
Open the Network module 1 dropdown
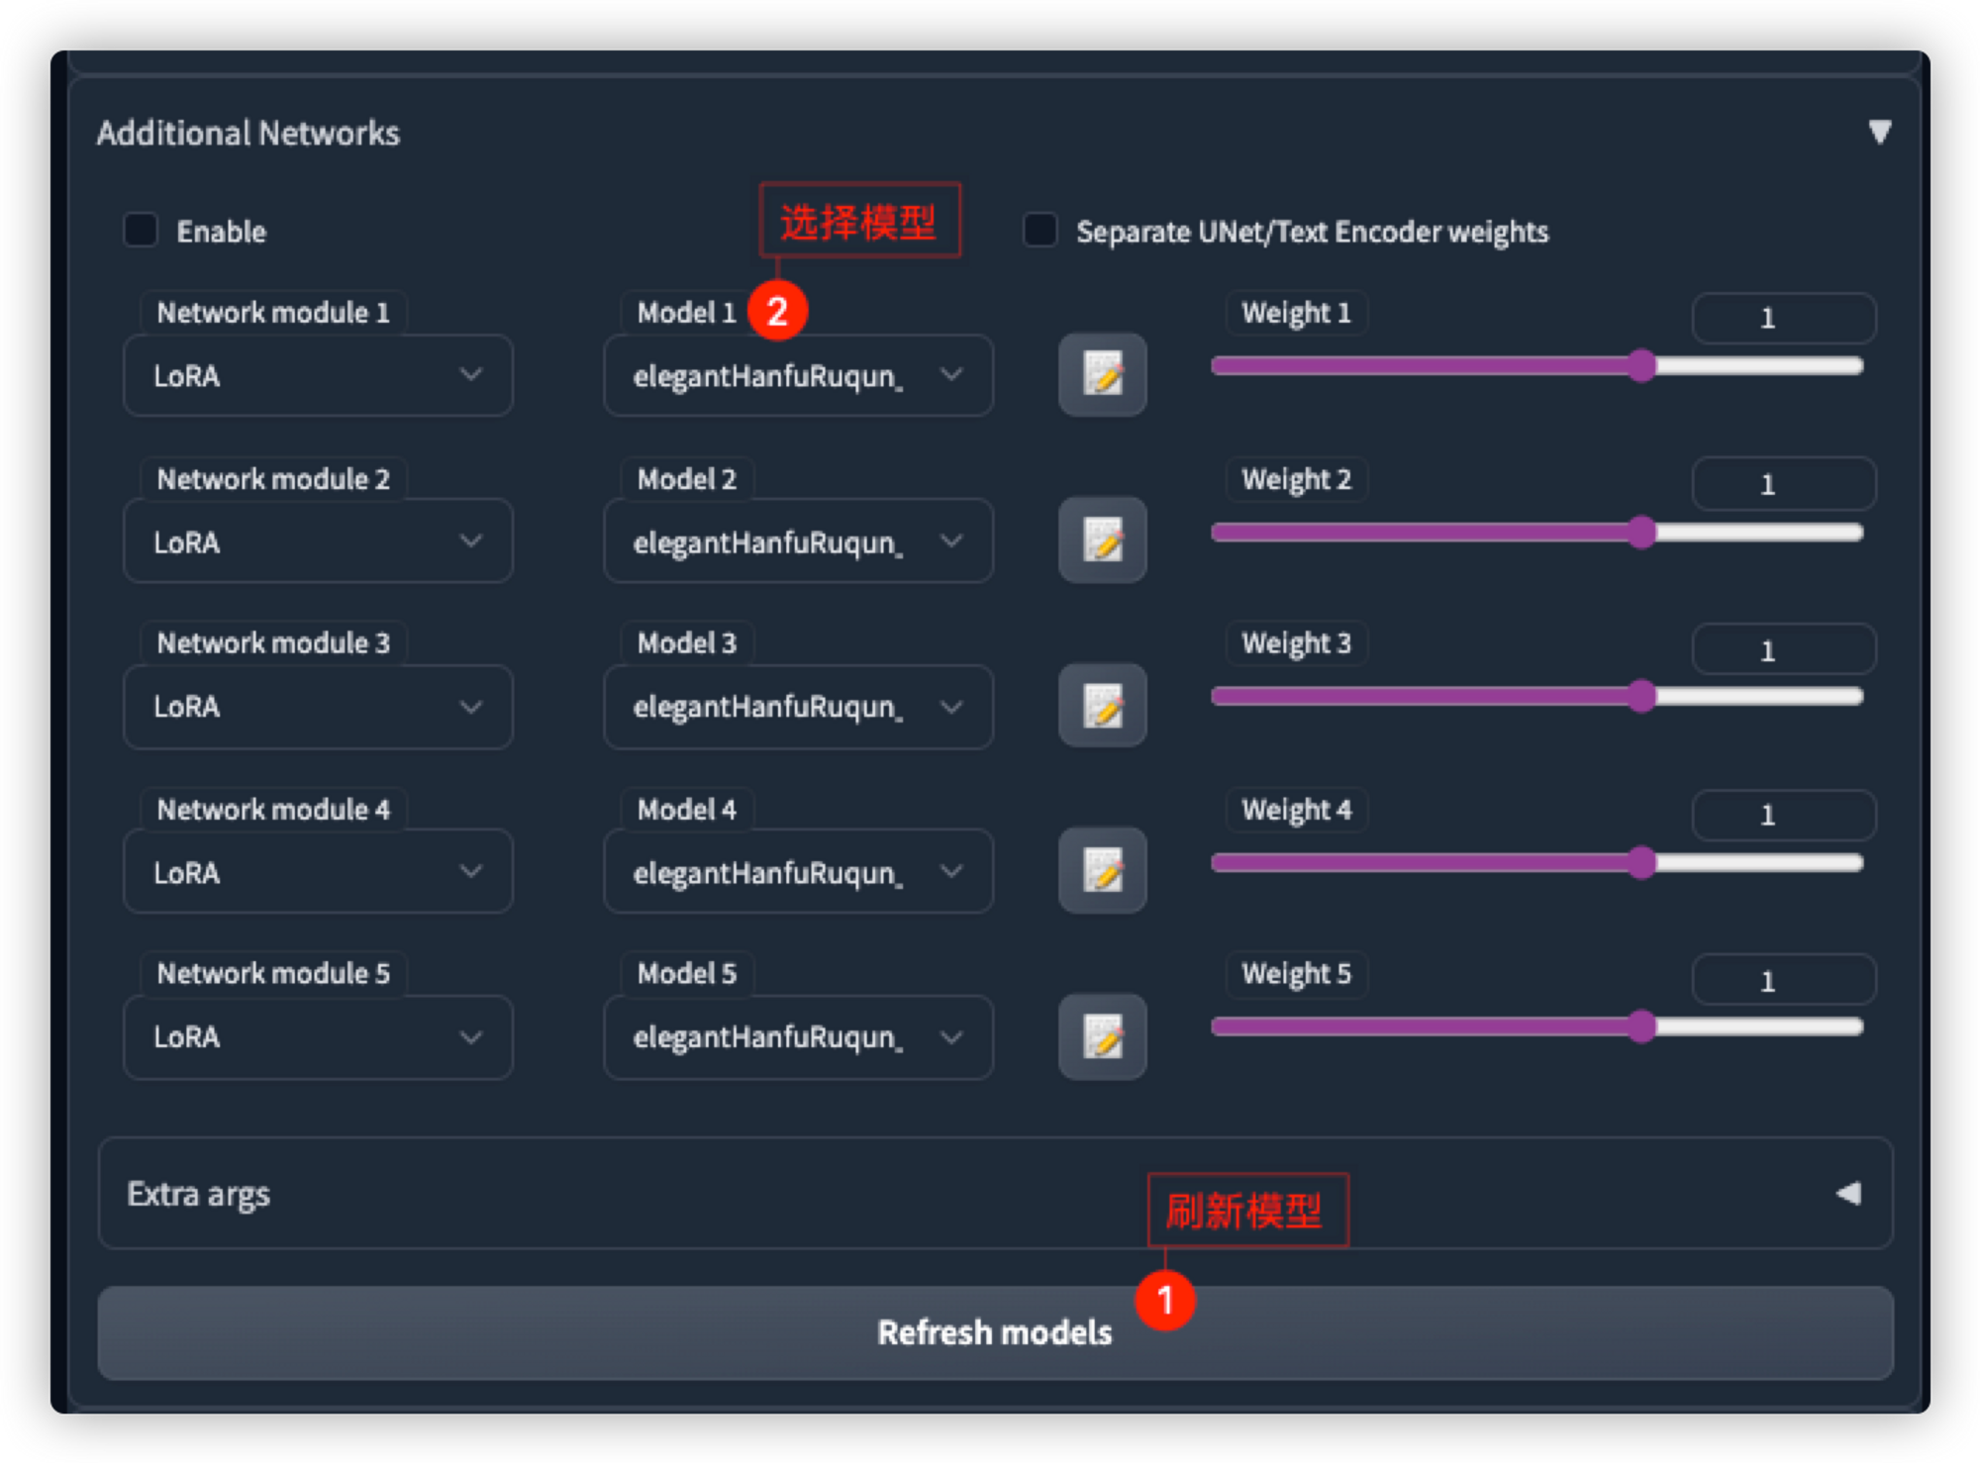point(317,375)
